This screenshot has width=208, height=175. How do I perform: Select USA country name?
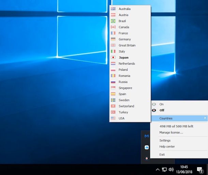point(121,118)
